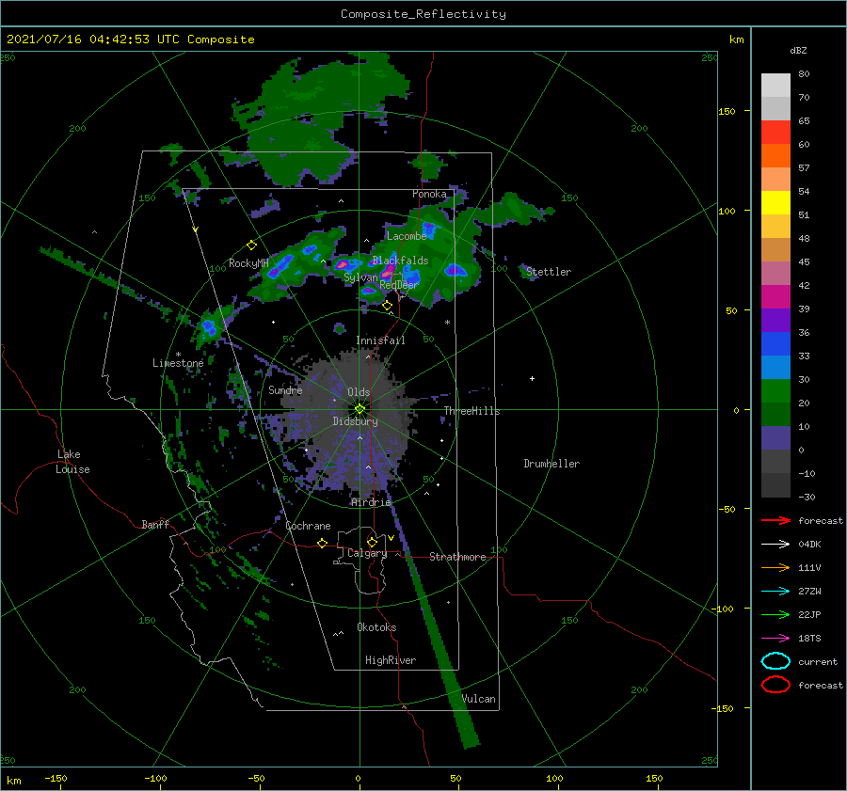Click the lightest gray 70-80 dBZ swatch
847x791 pixels.
(x=775, y=86)
